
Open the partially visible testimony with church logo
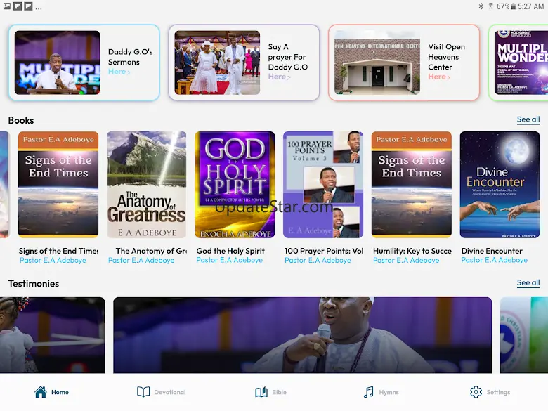tap(524, 335)
